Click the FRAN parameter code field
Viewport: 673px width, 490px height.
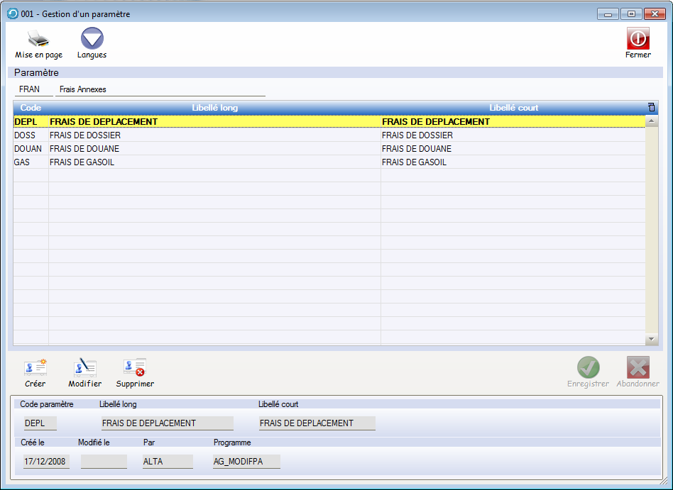click(x=33, y=90)
